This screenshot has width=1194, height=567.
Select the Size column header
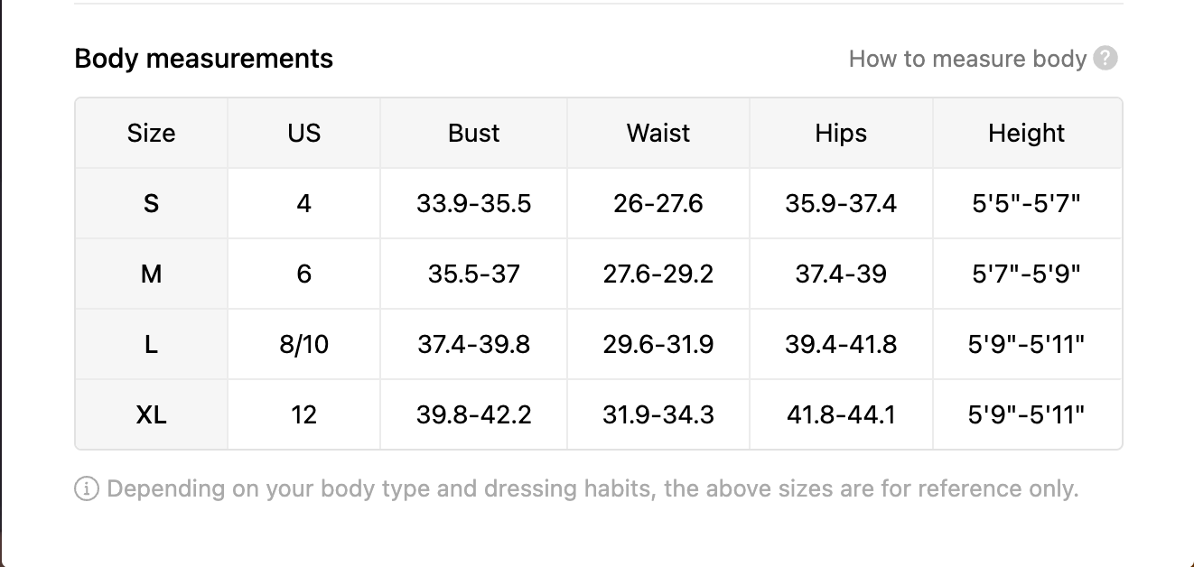151,134
